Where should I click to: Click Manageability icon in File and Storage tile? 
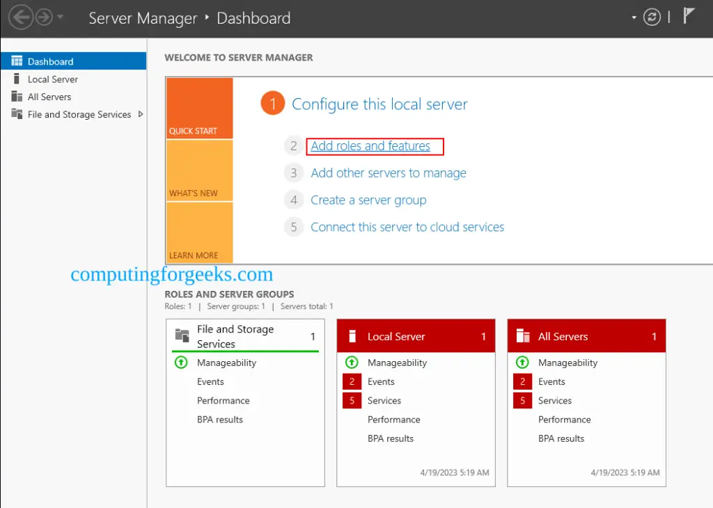click(x=181, y=363)
